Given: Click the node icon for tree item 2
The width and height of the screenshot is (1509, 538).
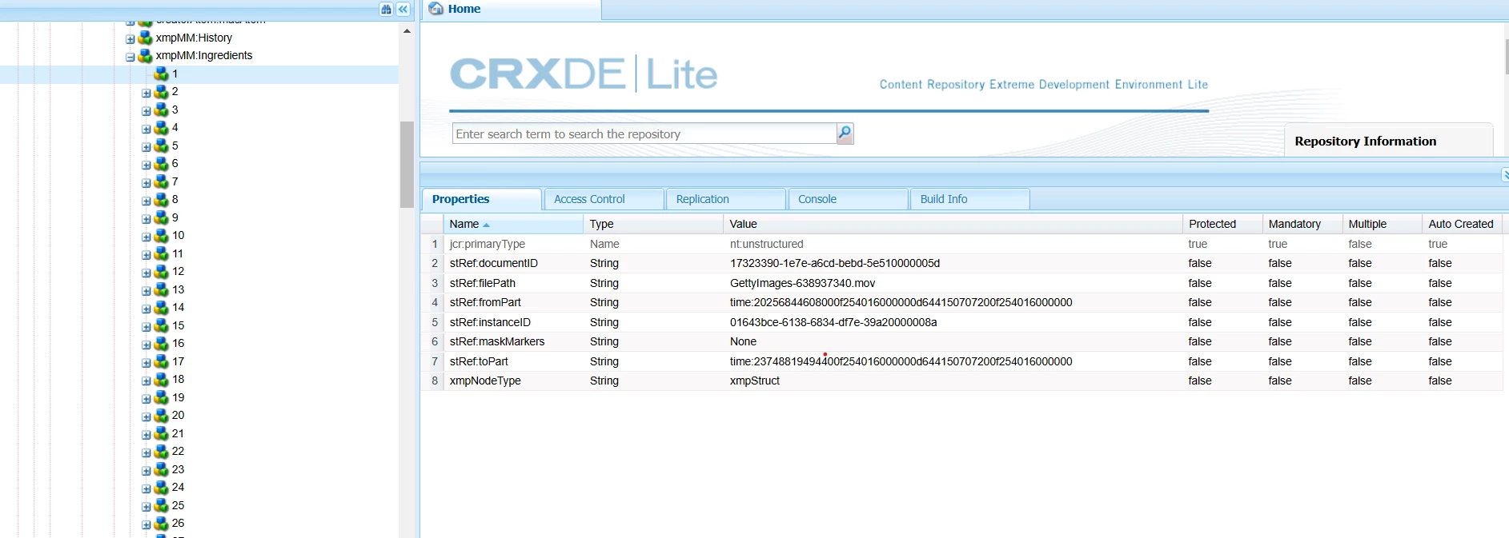Looking at the screenshot, I should coord(161,92).
